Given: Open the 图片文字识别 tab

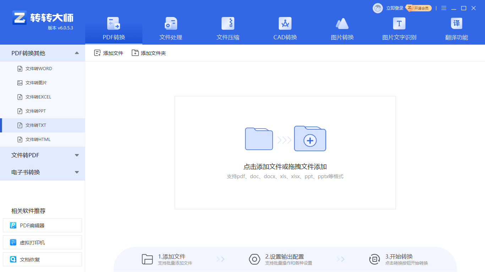Looking at the screenshot, I should coord(399,29).
